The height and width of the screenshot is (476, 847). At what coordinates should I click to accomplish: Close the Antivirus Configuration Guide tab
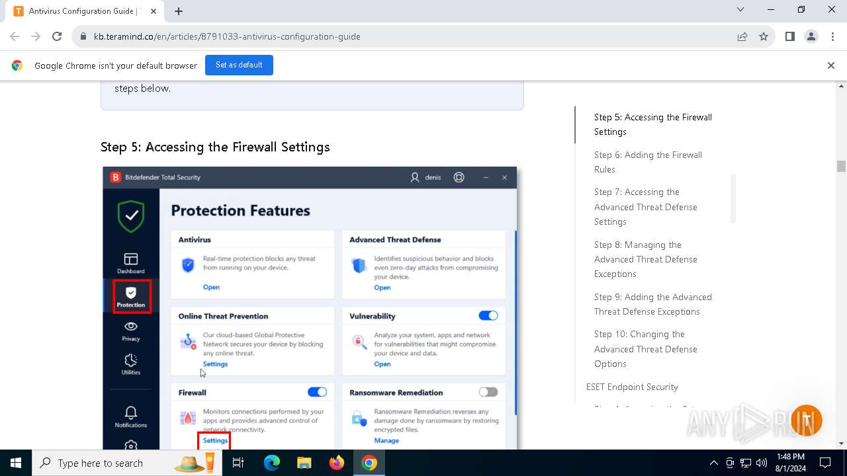tap(154, 11)
